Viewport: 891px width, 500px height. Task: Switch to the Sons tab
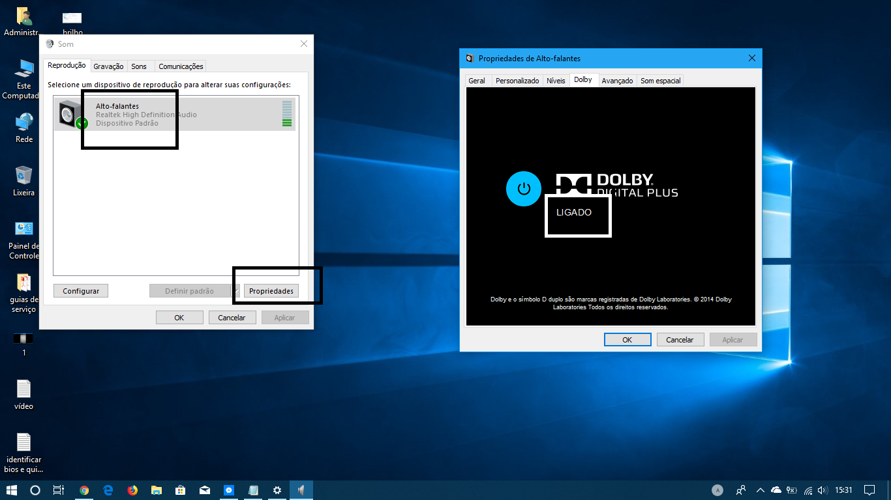click(x=139, y=66)
